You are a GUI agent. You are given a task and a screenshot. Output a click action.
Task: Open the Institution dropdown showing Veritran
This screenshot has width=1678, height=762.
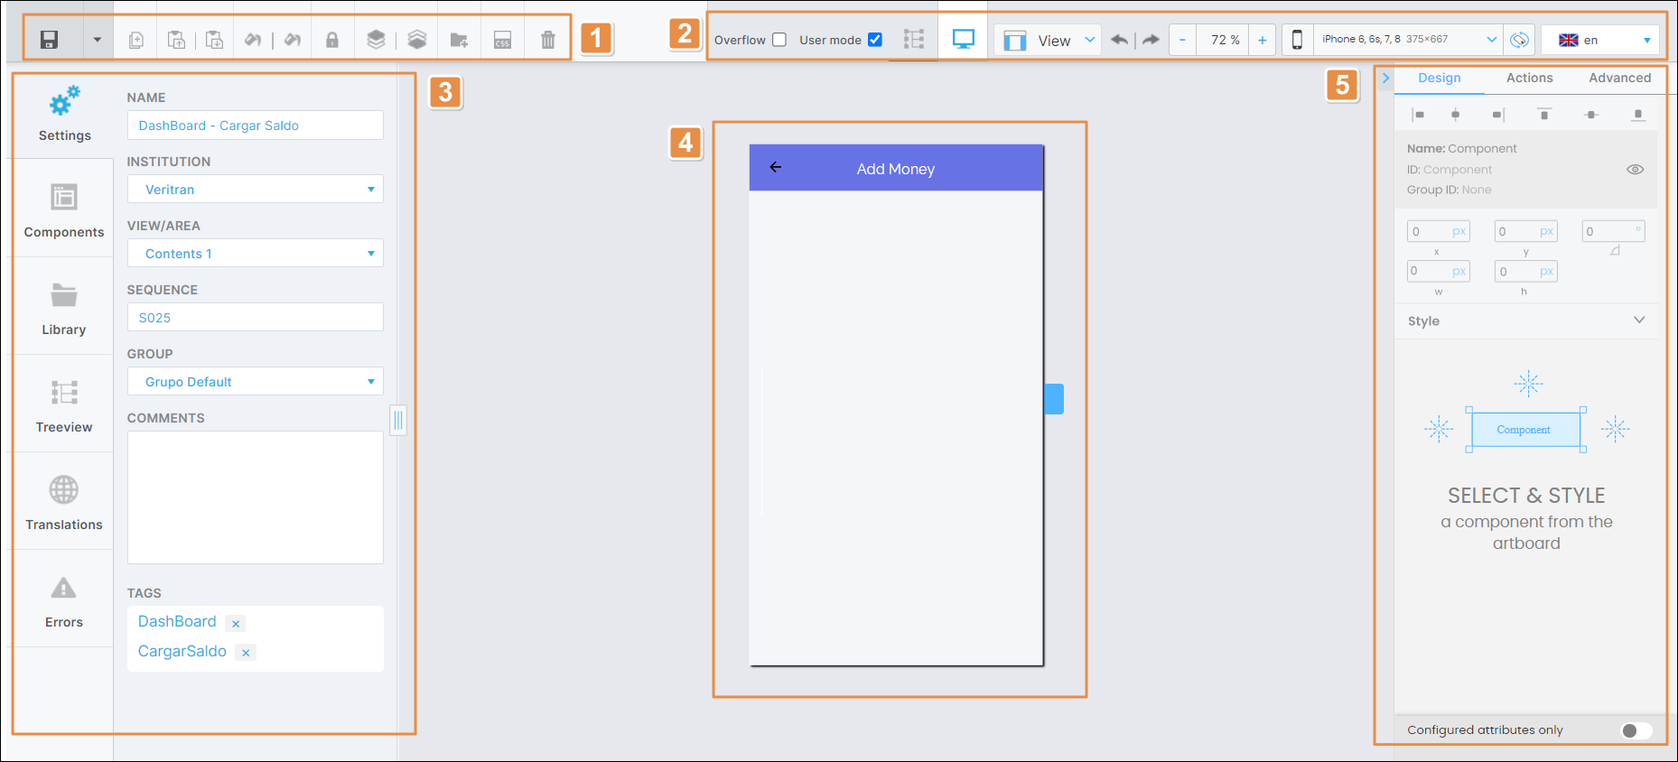click(x=256, y=190)
